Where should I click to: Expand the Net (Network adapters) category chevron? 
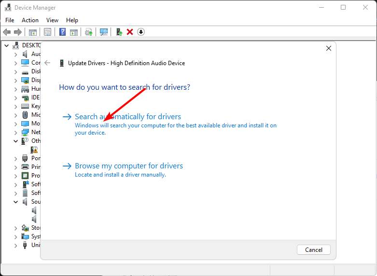tap(15, 133)
